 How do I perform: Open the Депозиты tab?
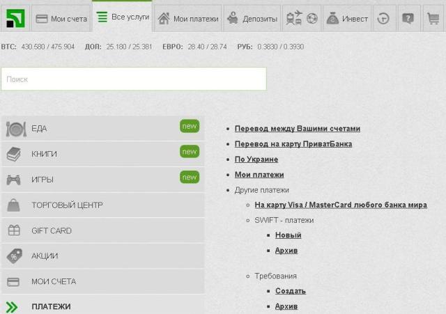click(x=252, y=19)
